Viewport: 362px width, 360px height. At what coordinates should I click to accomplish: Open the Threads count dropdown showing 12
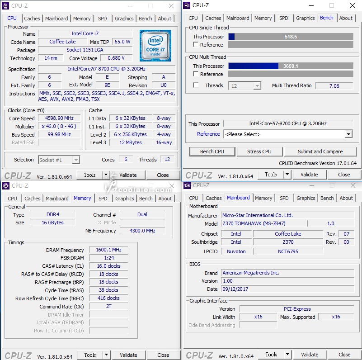pos(244,86)
